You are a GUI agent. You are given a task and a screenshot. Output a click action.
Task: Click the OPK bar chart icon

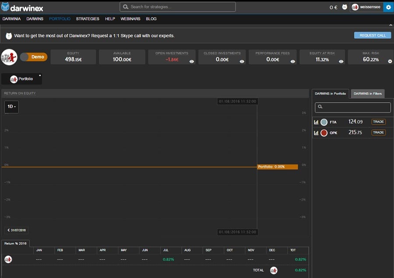316,133
